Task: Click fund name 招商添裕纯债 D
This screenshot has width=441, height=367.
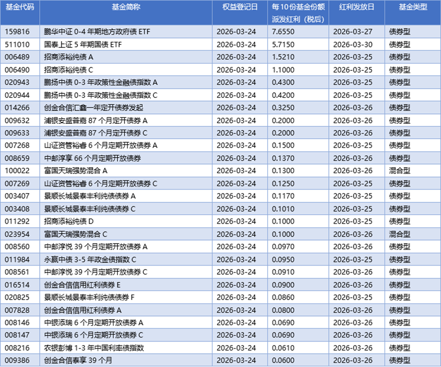Action: 69,221
